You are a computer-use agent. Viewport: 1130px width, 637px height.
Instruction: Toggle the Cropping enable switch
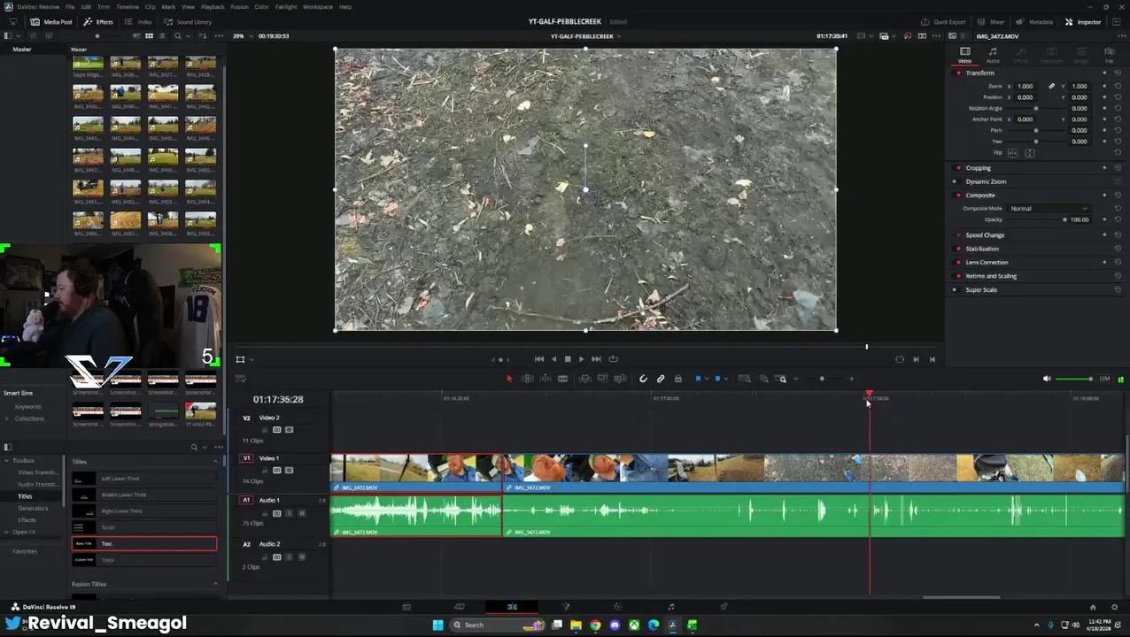958,168
